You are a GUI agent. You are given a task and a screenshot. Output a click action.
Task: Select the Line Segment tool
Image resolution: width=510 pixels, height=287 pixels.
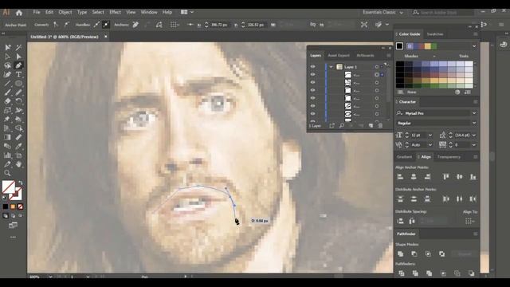coord(7,83)
